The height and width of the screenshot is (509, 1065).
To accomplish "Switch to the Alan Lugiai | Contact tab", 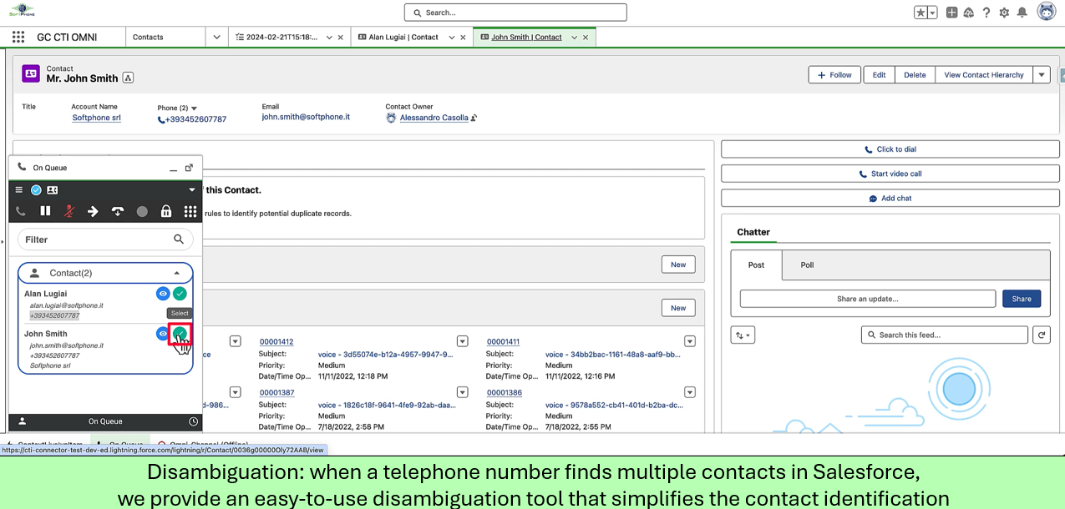I will pyautogui.click(x=403, y=38).
